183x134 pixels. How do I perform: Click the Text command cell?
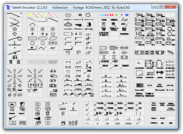tap(104, 20)
